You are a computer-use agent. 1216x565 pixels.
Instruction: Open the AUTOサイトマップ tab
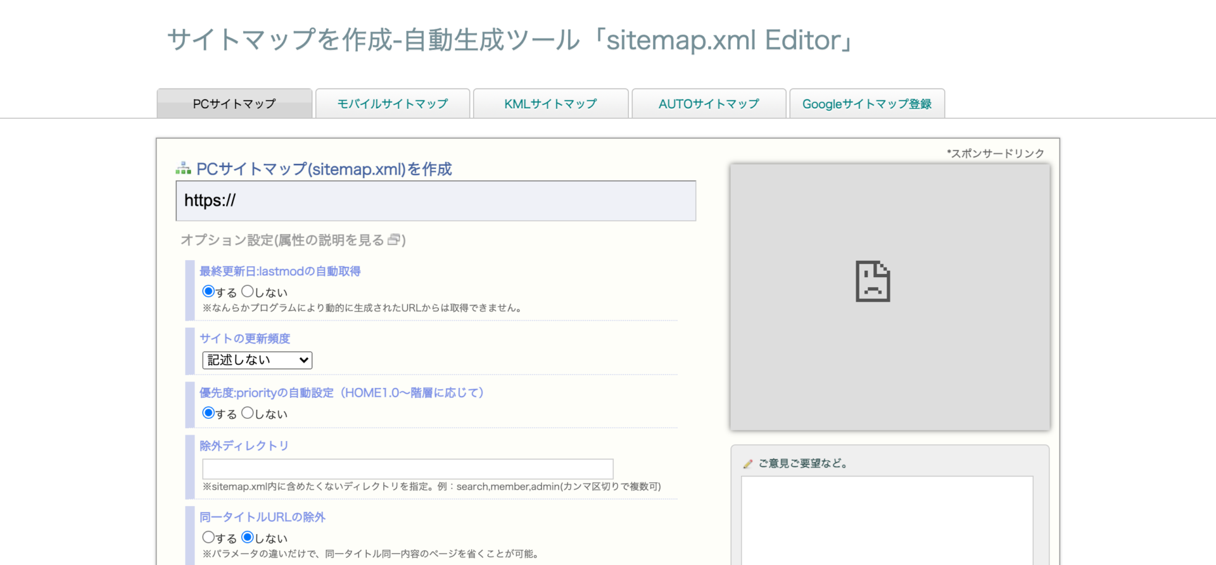coord(709,103)
